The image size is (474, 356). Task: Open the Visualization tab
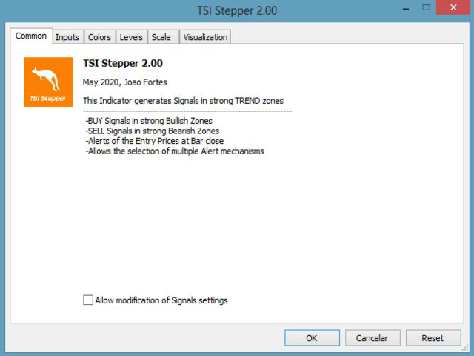coord(205,37)
